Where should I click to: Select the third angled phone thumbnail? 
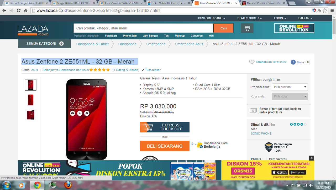pyautogui.click(x=30, y=115)
